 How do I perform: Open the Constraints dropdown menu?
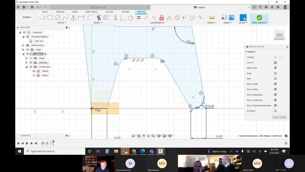tap(157, 23)
